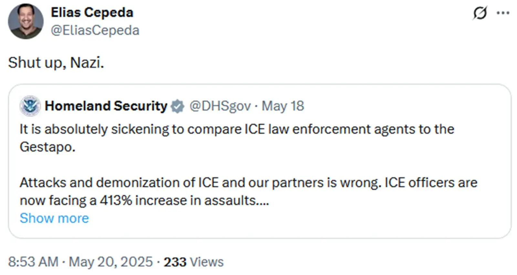Open the @DHSgov handle
The image size is (517, 275).
click(220, 106)
